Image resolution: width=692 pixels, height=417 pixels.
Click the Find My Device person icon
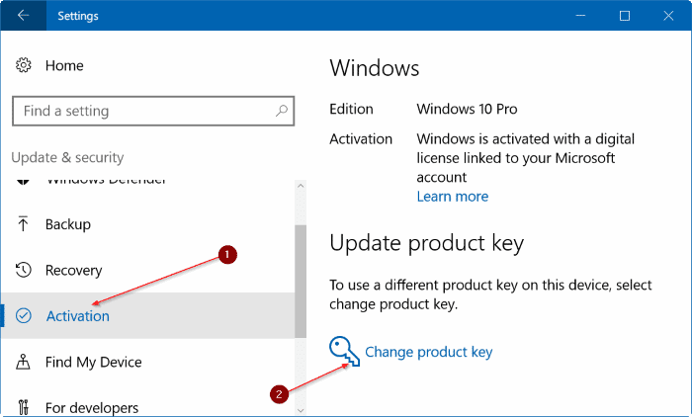coord(24,362)
